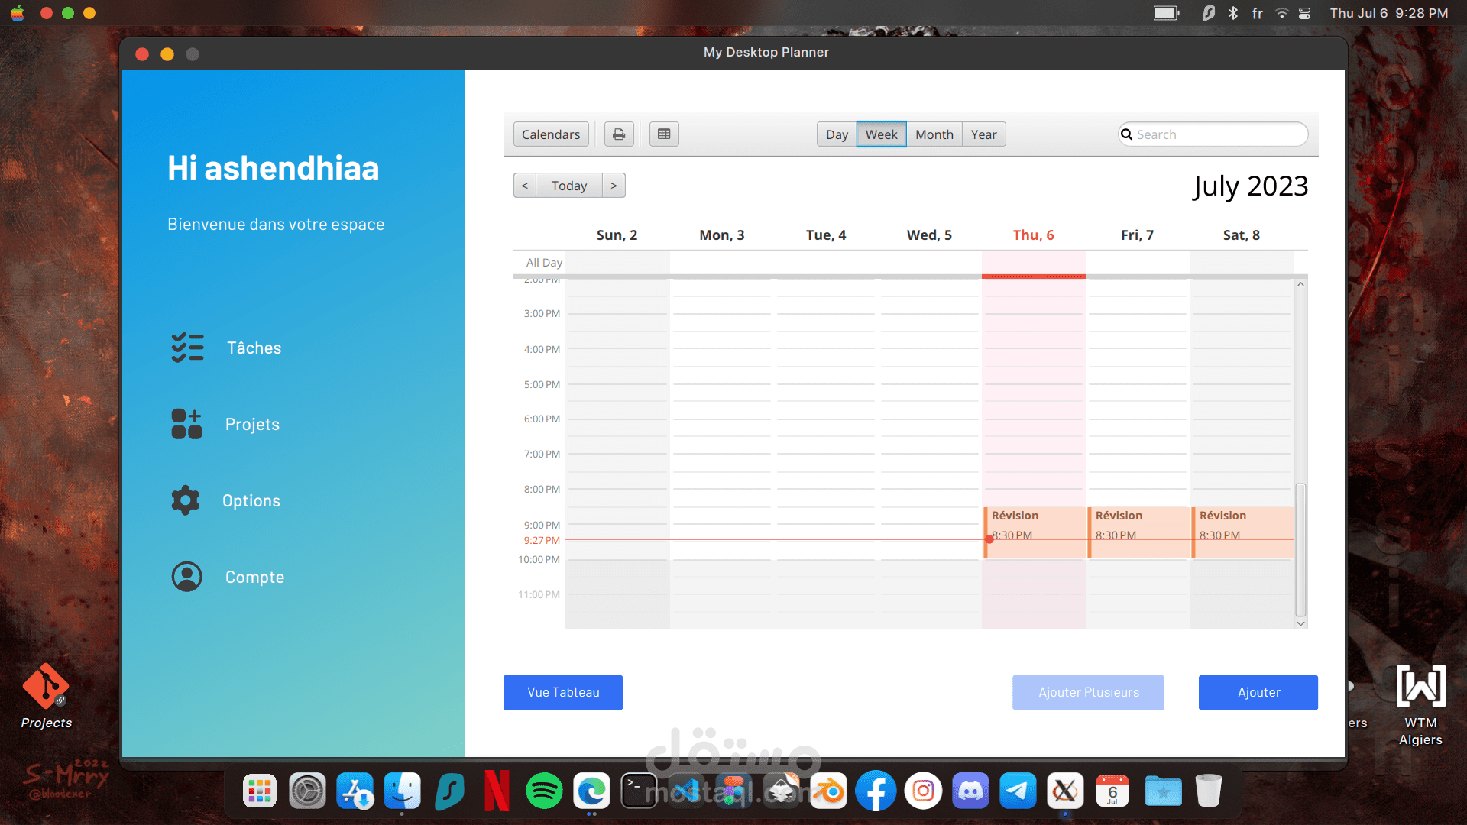Click the Vue Tableau button
Image resolution: width=1467 pixels, height=825 pixels.
563,692
